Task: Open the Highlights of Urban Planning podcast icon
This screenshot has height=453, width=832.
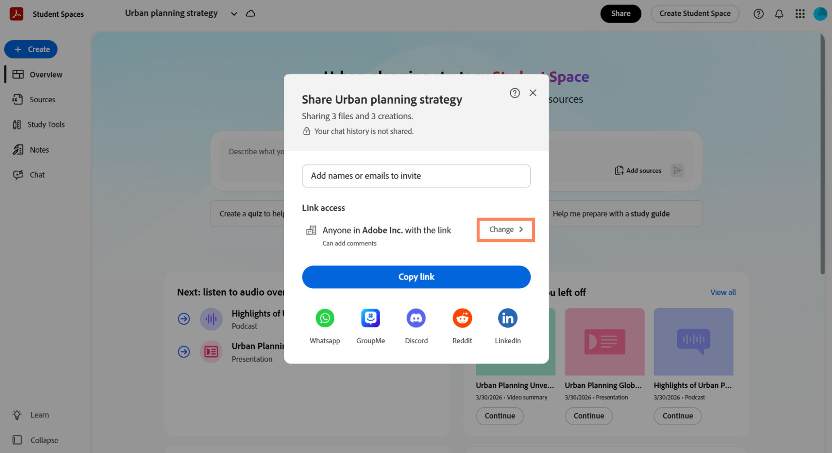Action: [x=211, y=319]
